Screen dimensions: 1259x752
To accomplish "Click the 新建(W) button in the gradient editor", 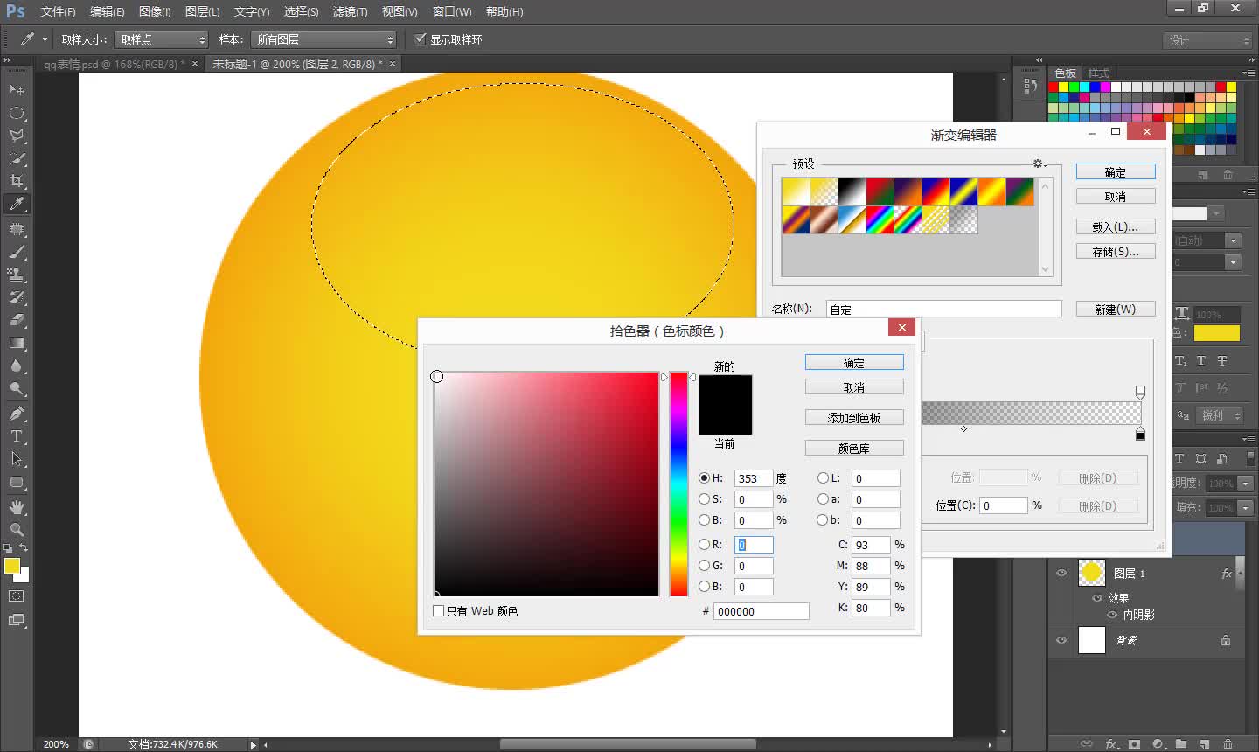I will tap(1116, 308).
